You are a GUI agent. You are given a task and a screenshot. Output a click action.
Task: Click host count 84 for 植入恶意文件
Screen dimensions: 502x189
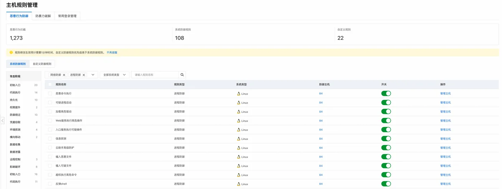pyautogui.click(x=321, y=157)
